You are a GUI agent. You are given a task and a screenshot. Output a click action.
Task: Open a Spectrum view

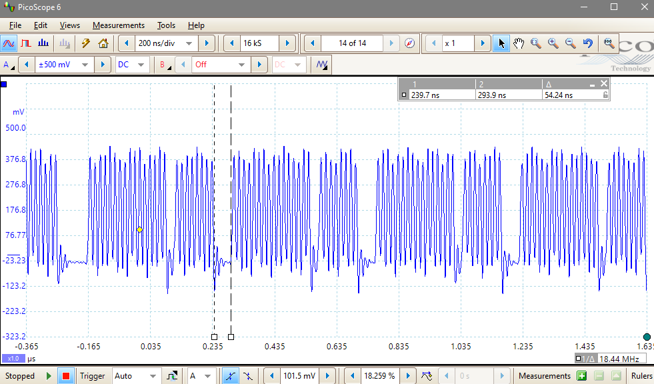[x=43, y=43]
